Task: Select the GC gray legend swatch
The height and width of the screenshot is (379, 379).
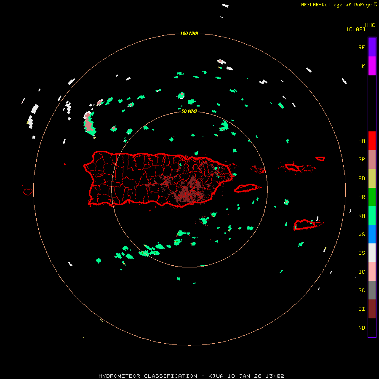Action: click(x=372, y=290)
